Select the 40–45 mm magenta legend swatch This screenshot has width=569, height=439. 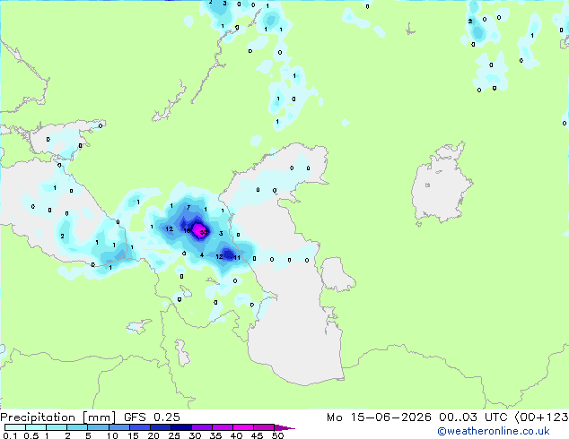tap(243, 427)
